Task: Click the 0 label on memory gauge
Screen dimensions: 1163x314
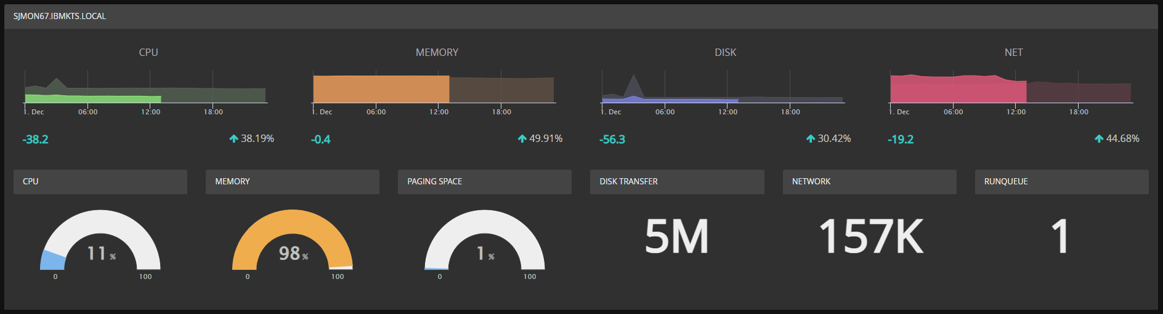Action: pos(248,277)
